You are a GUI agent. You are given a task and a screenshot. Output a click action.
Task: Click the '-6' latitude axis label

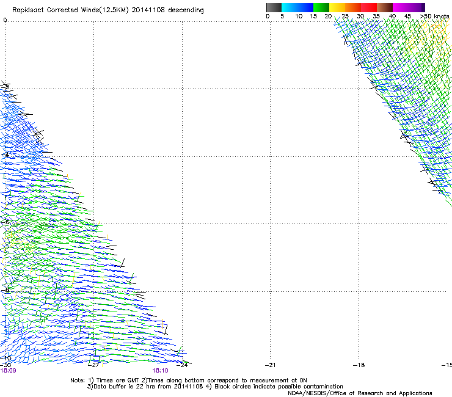tap(5, 222)
